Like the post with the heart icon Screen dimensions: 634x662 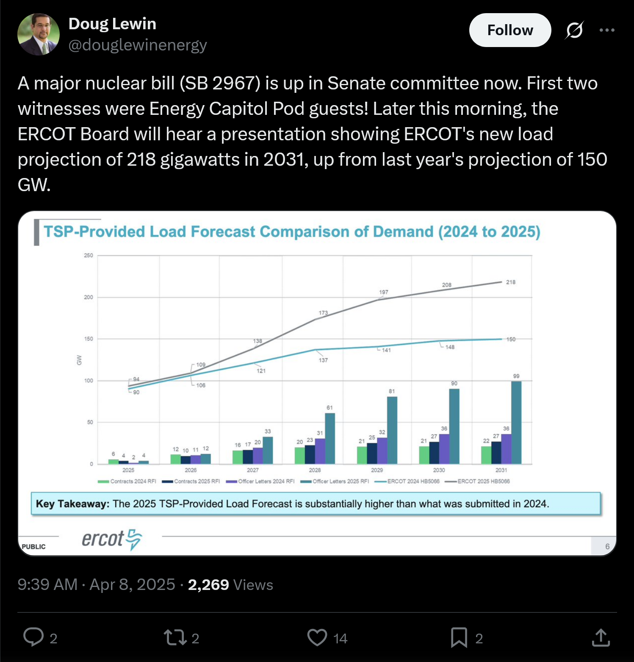tap(317, 637)
